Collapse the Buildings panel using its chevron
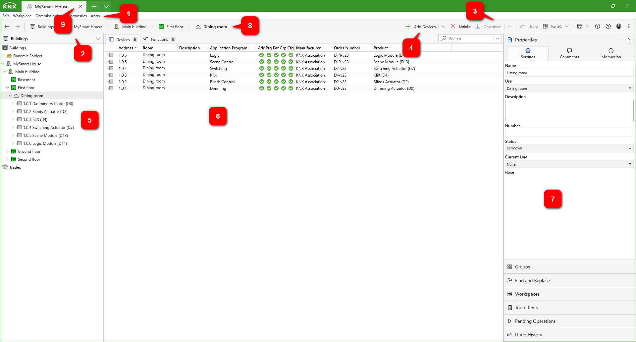Screen dimensions: 636x342 [x=98, y=38]
